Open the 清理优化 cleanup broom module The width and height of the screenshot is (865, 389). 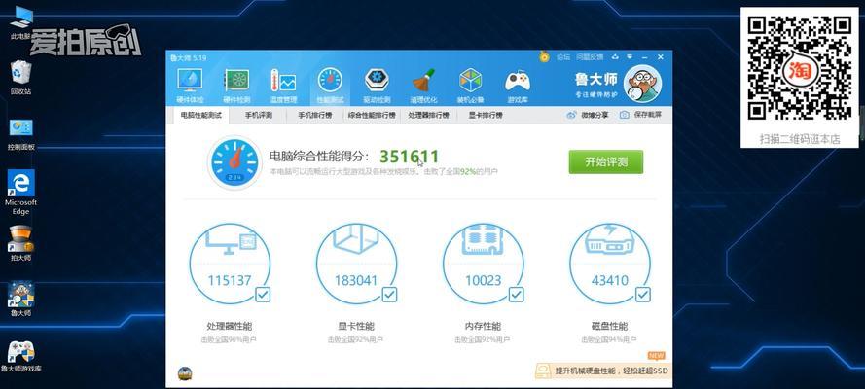tap(423, 86)
